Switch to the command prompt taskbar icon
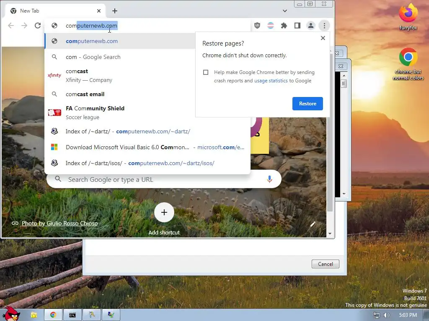429x321 pixels. (x=72, y=315)
